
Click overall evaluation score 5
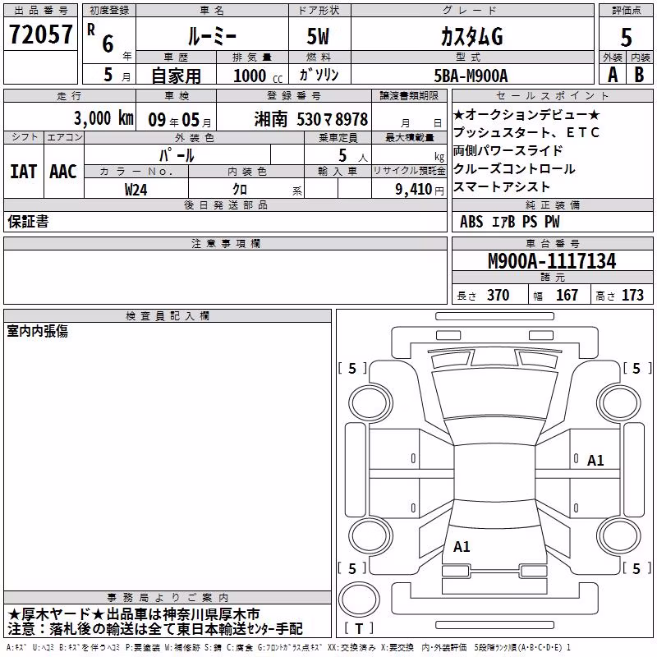tap(626, 38)
